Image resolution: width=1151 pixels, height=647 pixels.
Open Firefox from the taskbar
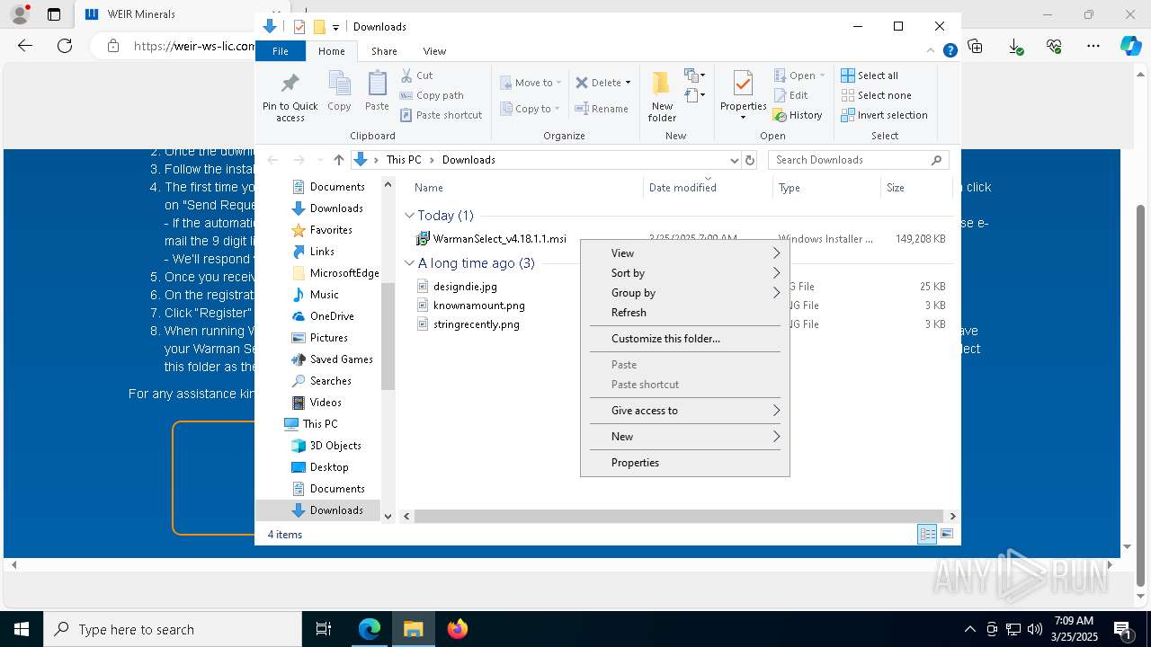click(x=458, y=629)
